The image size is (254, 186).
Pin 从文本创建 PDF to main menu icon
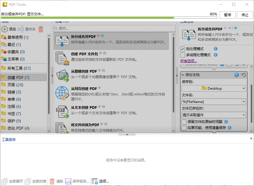coord(103,106)
